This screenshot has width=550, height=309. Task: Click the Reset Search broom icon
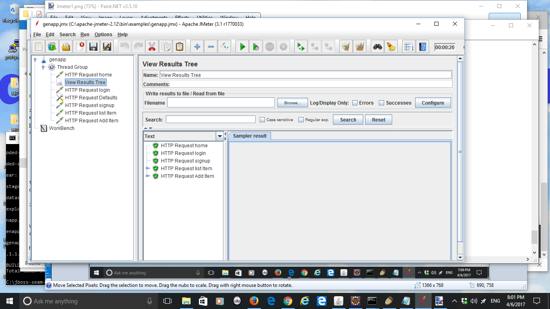[391, 47]
